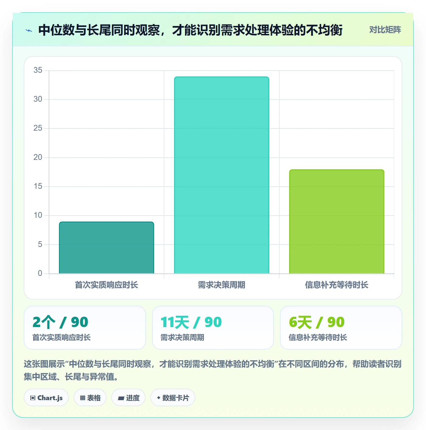Click the y-axis value 25
Viewport: 426px width, 430px height.
coord(38,128)
